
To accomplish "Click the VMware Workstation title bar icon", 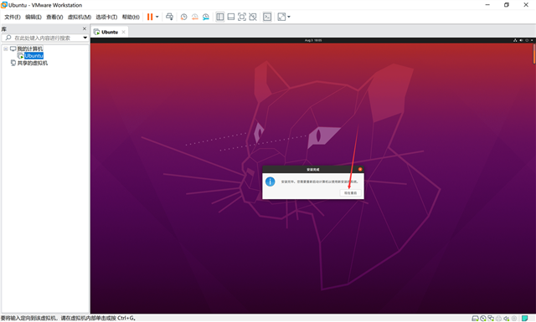I will click(4, 5).
